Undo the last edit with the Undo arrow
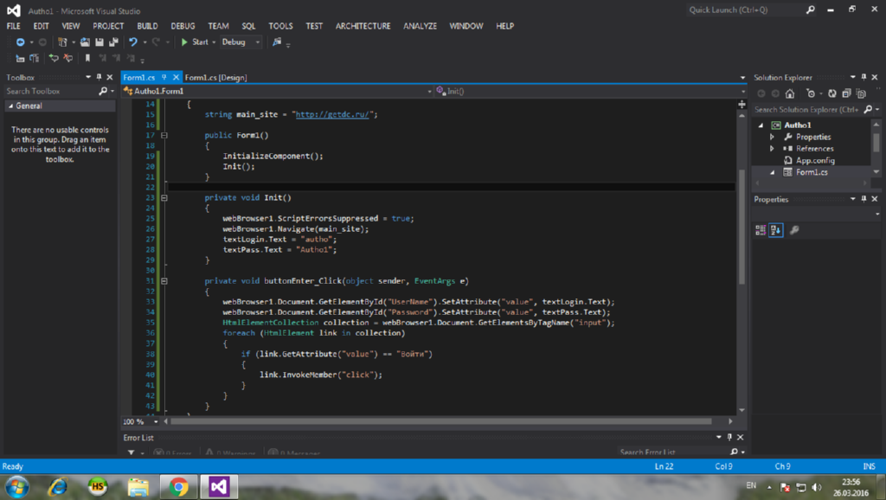The image size is (886, 500). 132,42
